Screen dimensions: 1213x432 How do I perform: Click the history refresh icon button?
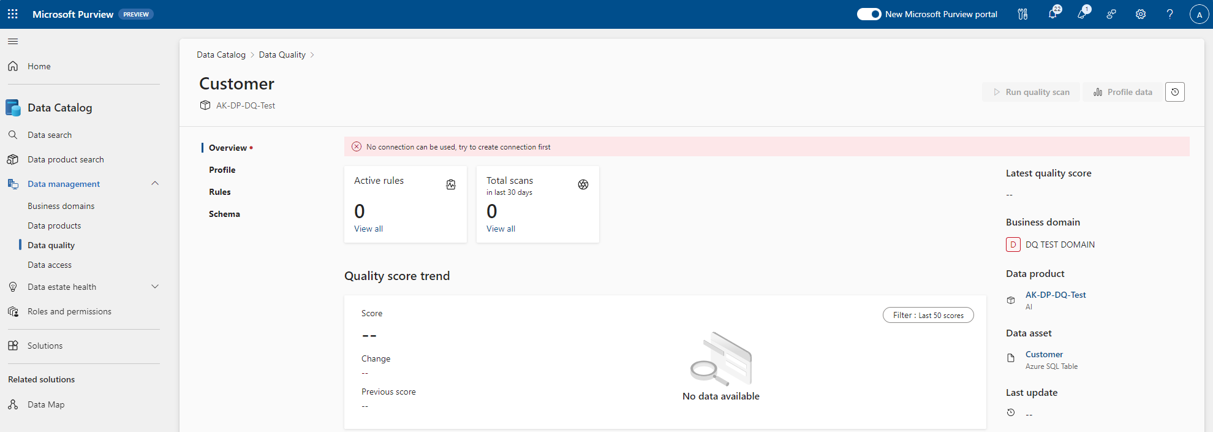pyautogui.click(x=1175, y=92)
